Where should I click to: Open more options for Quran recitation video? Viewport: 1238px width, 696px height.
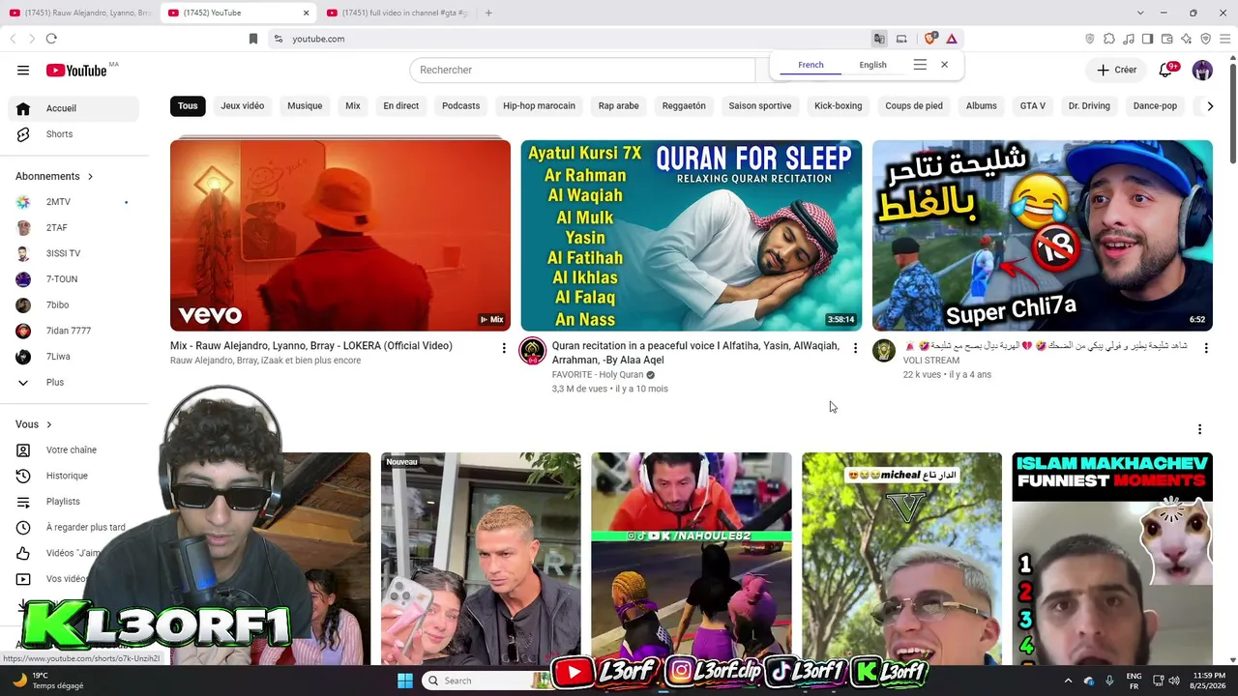[x=854, y=348]
